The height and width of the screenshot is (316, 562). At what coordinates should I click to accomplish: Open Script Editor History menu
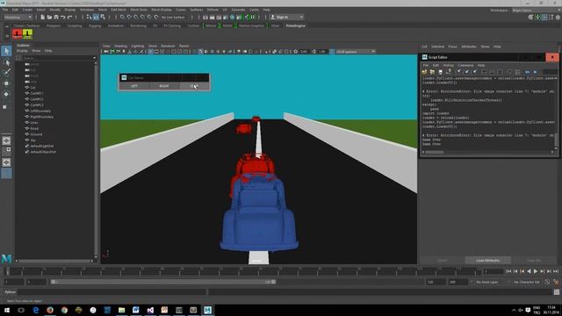449,66
